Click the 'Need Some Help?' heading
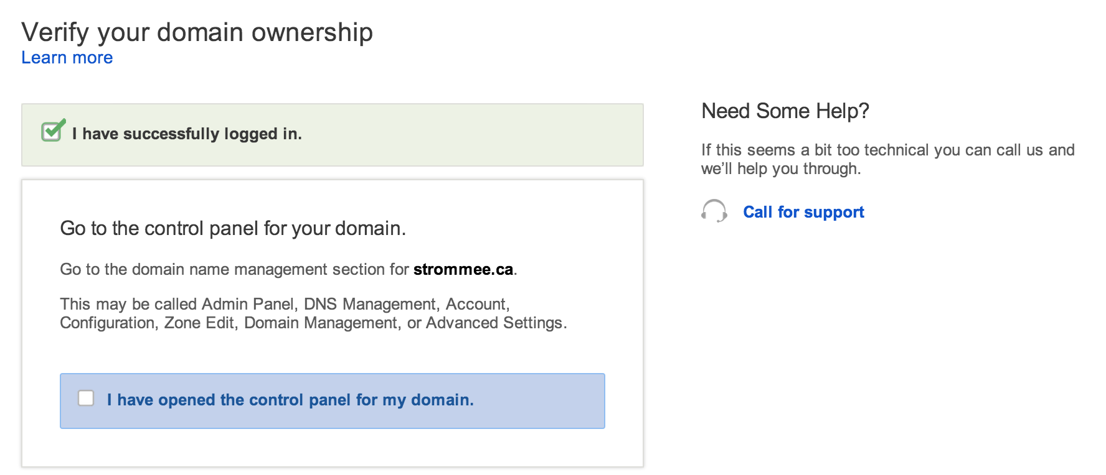The width and height of the screenshot is (1106, 475). click(785, 111)
